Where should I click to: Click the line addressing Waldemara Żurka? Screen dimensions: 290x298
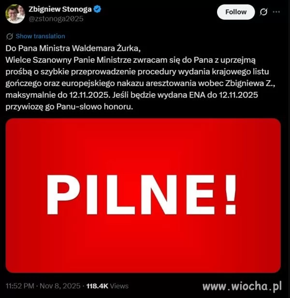coord(73,48)
